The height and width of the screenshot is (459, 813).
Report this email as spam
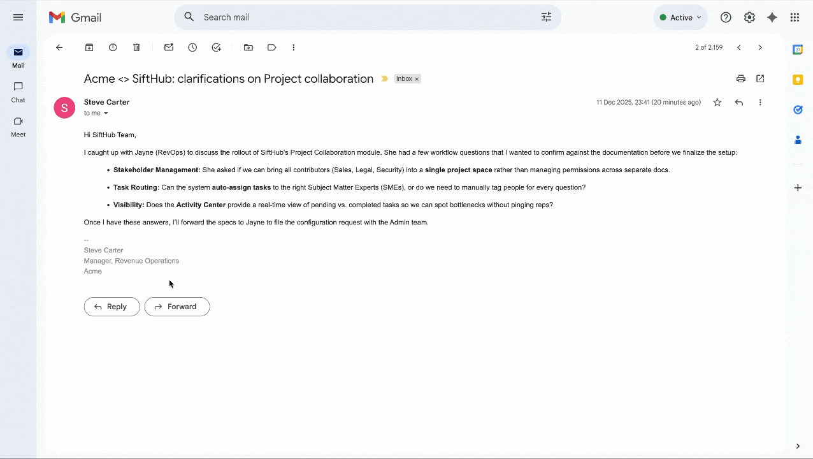113,48
